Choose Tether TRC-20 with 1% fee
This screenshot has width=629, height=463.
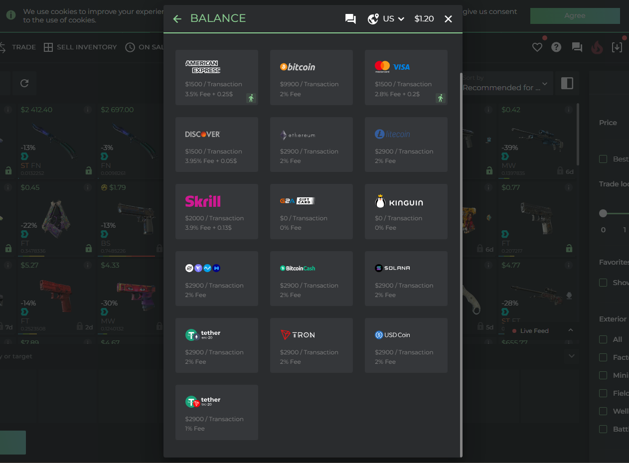pos(217,412)
